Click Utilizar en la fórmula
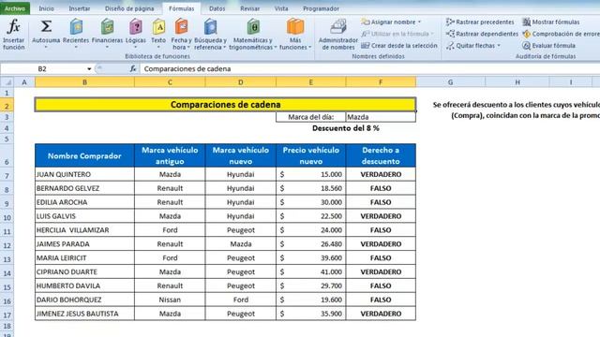Image resolution: width=600 pixels, height=337 pixels. pyautogui.click(x=397, y=34)
